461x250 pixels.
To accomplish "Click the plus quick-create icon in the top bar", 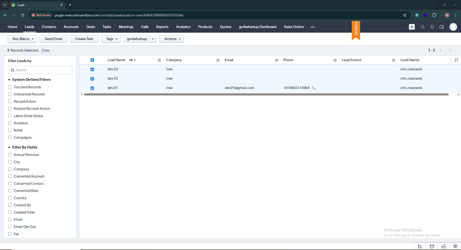I will (x=412, y=27).
